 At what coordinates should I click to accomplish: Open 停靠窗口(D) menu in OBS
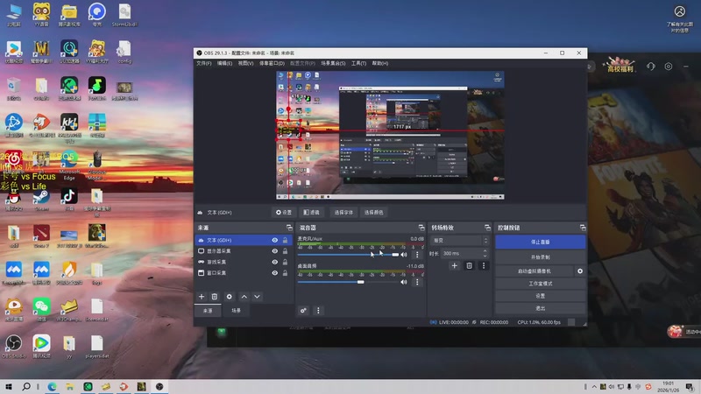[272, 63]
